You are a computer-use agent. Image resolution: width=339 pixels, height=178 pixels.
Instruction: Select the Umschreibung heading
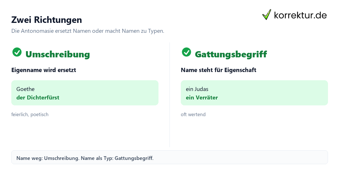click(58, 54)
